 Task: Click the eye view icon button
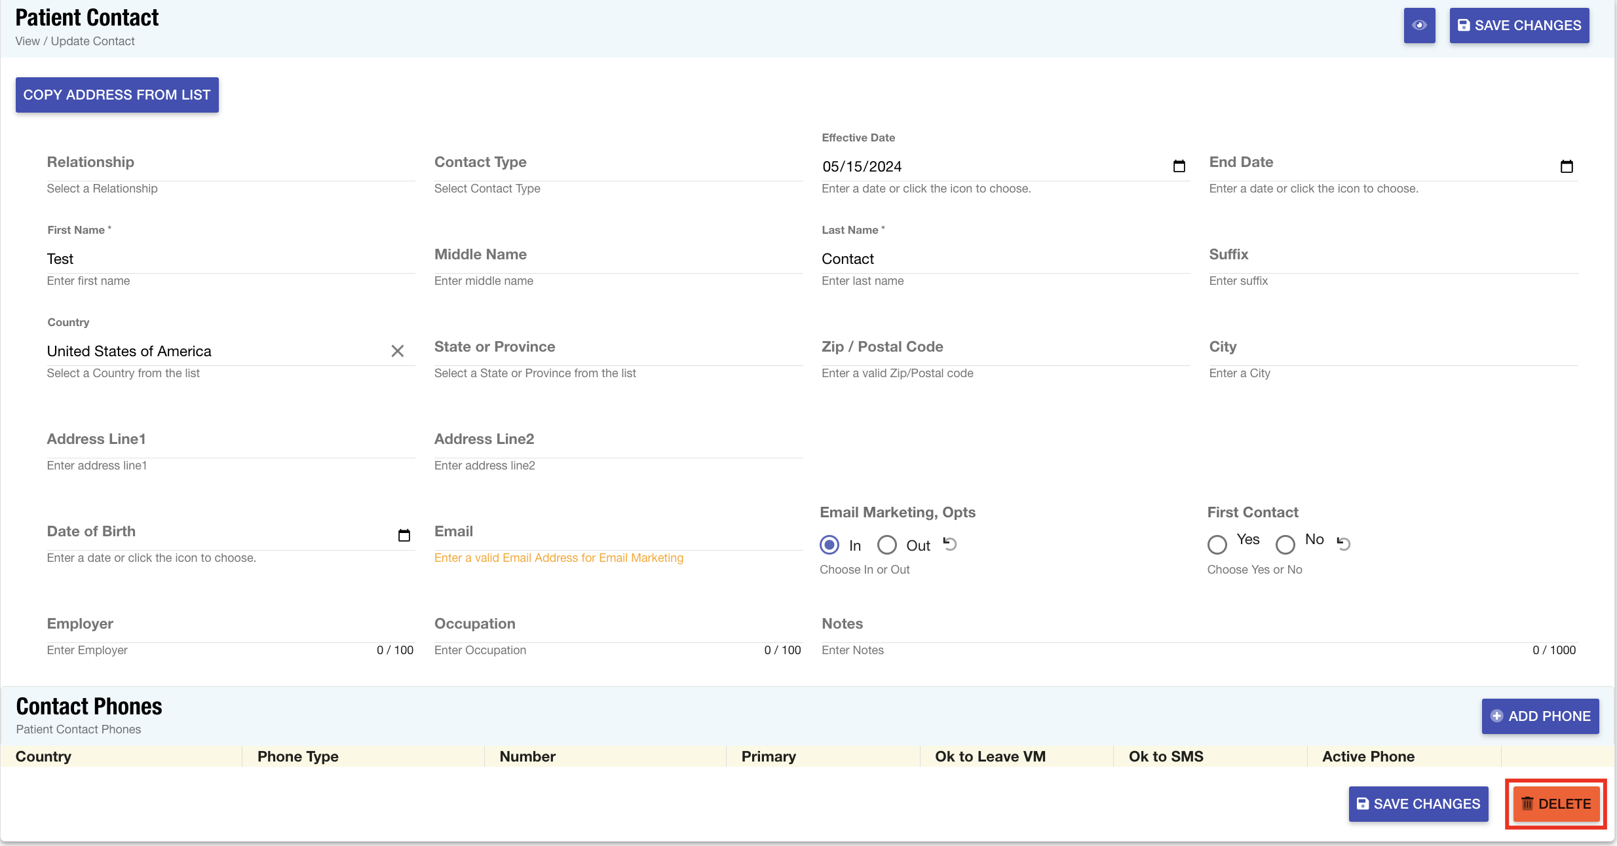[1419, 26]
